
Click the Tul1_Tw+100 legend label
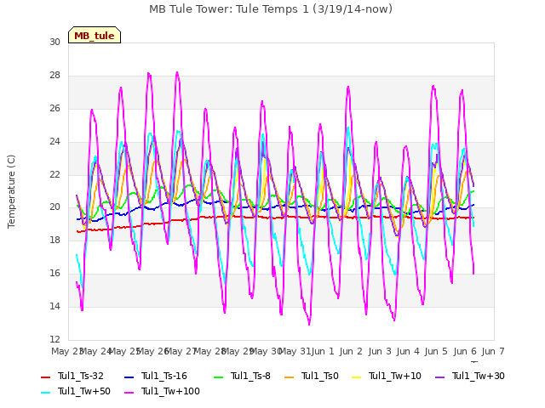tap(170, 391)
